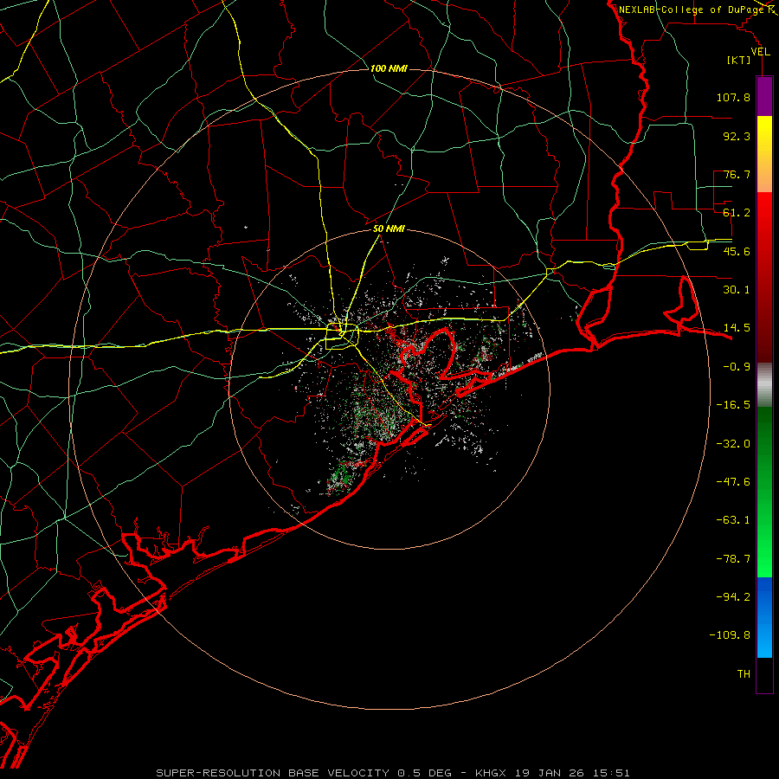The height and width of the screenshot is (779, 779).
Task: Click the -47.6 velocity scale value
Action: tap(733, 482)
